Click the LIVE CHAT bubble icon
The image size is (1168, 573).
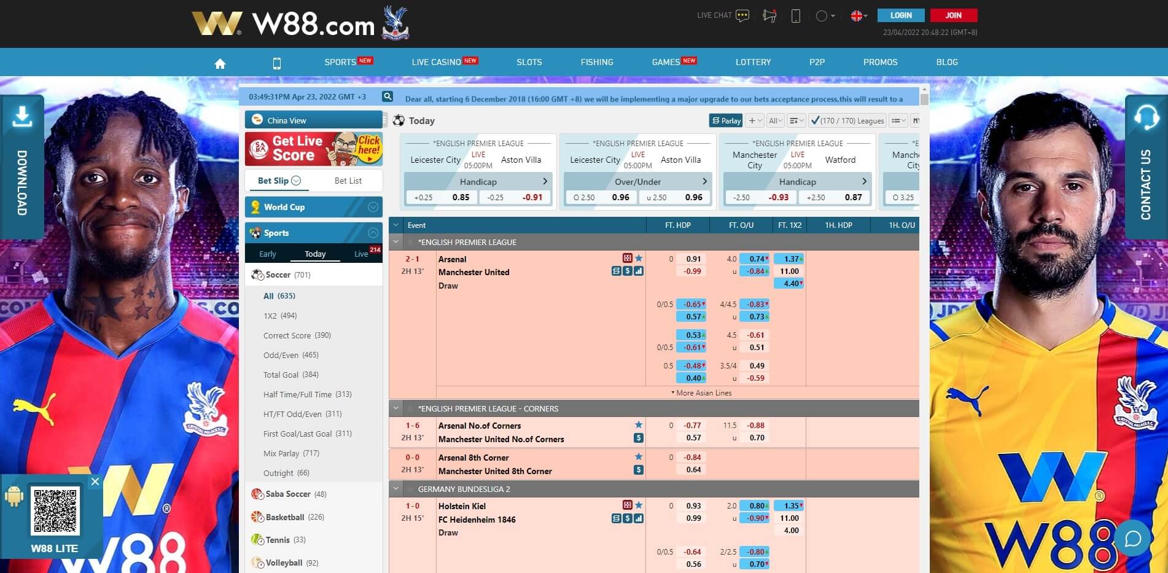(742, 15)
